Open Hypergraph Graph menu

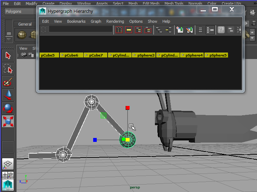(x=96, y=21)
